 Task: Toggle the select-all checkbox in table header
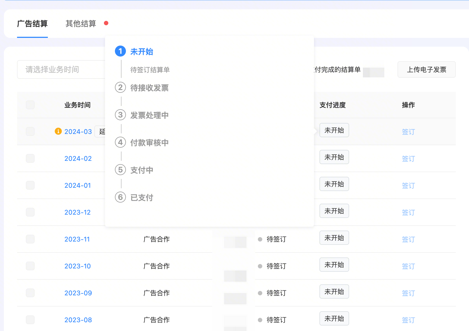click(x=30, y=105)
